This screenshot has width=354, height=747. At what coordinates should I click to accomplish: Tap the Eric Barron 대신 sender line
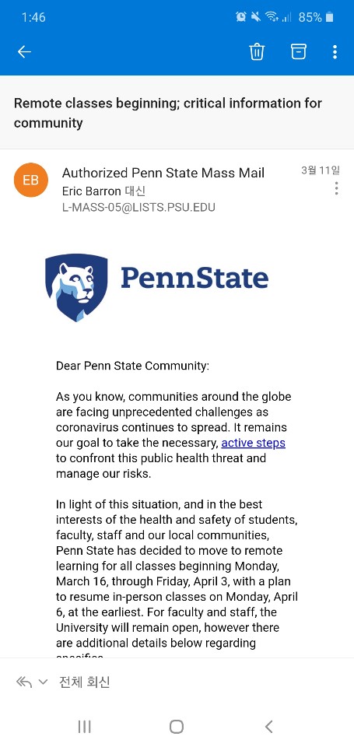(x=103, y=191)
